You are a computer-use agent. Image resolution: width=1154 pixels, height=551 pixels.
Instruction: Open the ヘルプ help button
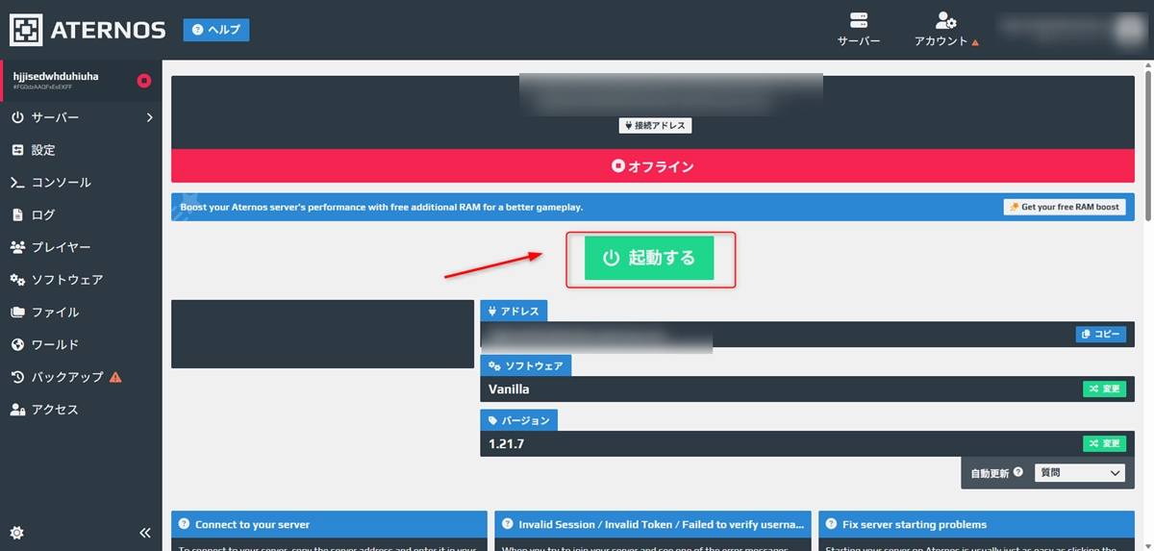(x=216, y=30)
